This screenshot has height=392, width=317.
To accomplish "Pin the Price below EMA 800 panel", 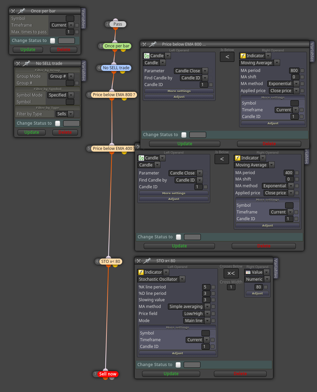I will (153, 44).
